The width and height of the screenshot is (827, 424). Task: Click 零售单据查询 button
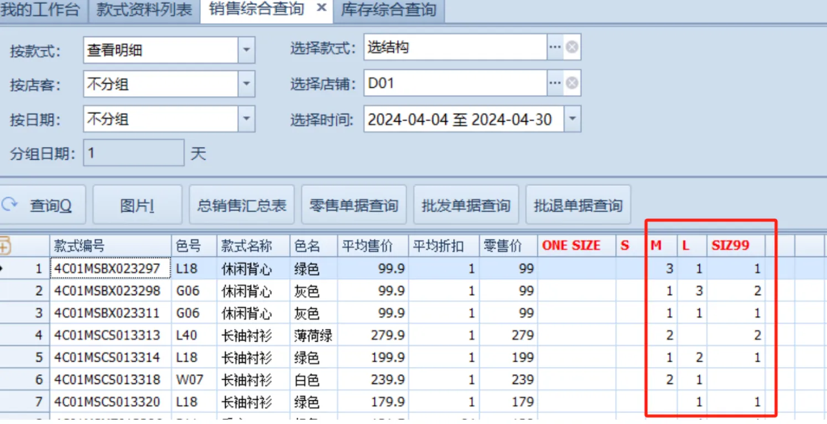354,206
